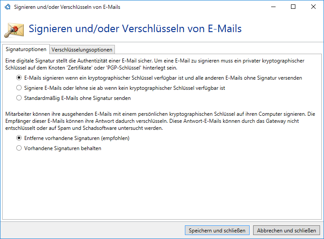Select 'Standardmäßig E-Mails ohne Signatur senden'
This screenshot has height=239, width=324.
click(x=19, y=98)
